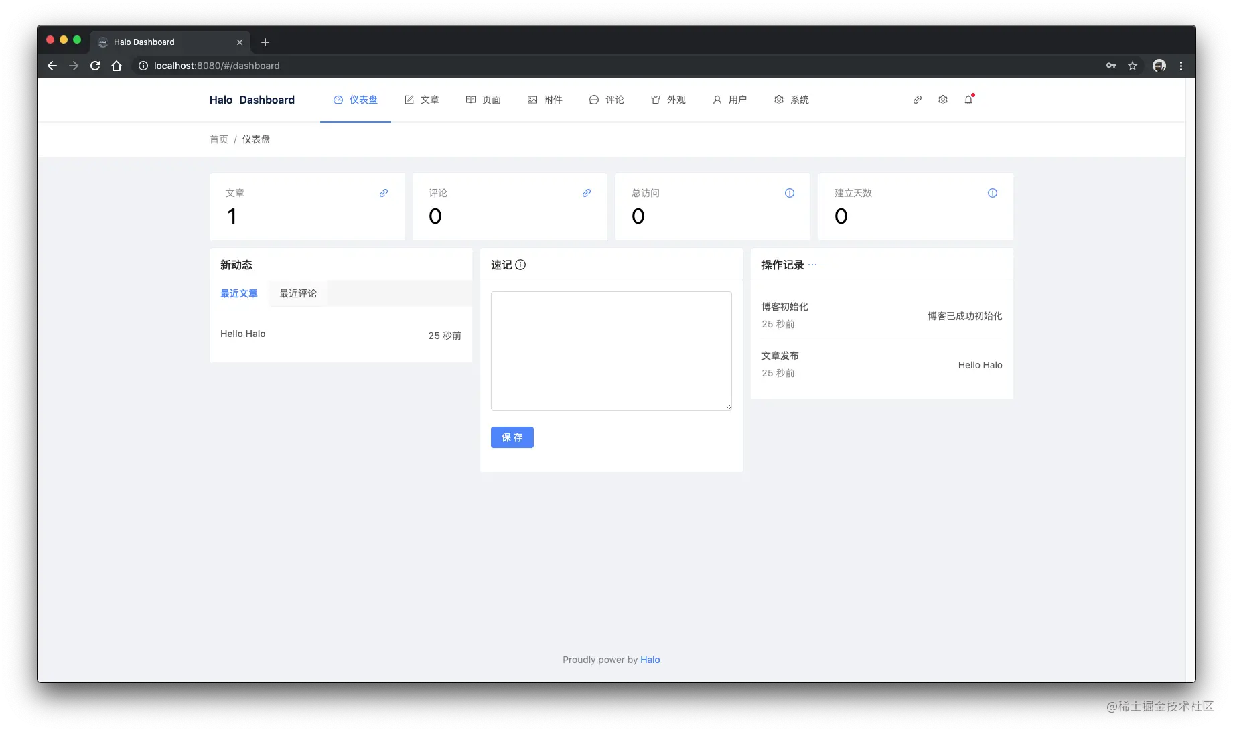Open header settings gear icon

click(x=943, y=100)
